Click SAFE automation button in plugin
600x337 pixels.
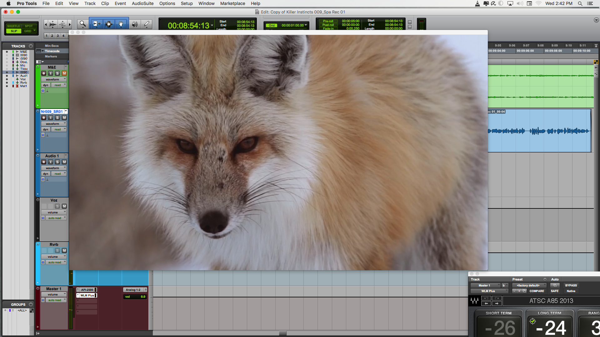point(555,291)
